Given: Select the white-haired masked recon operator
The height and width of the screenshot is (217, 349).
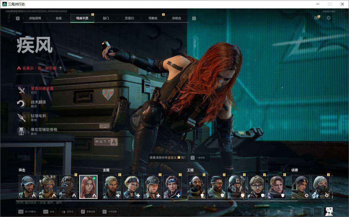Looking at the screenshot, I should [321, 187].
